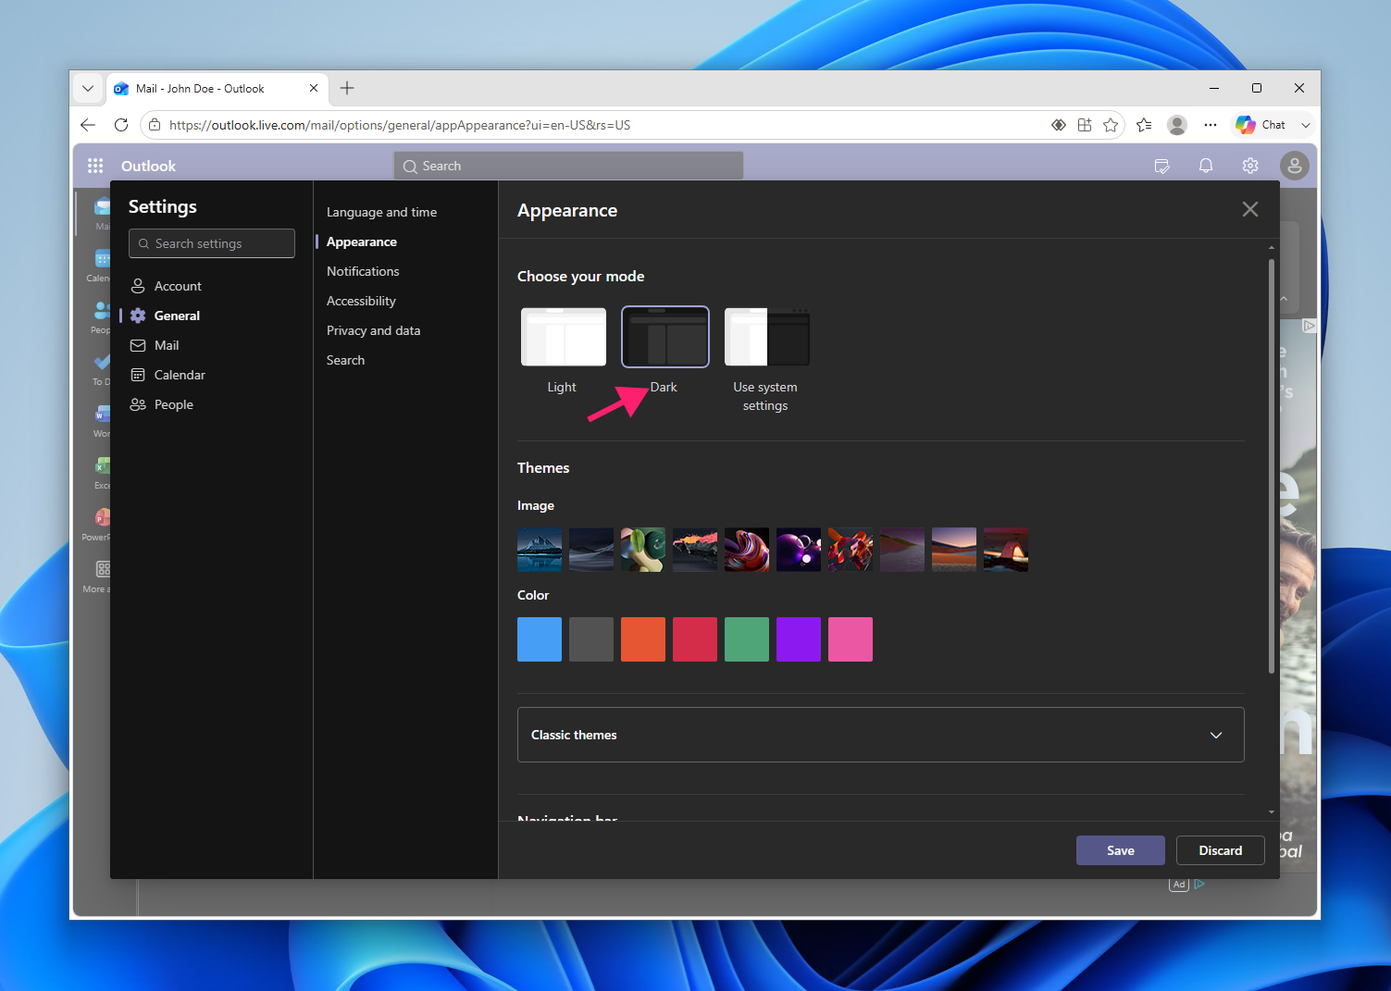Image resolution: width=1391 pixels, height=991 pixels.
Task: Open Copilot Chat button
Action: tap(1261, 125)
